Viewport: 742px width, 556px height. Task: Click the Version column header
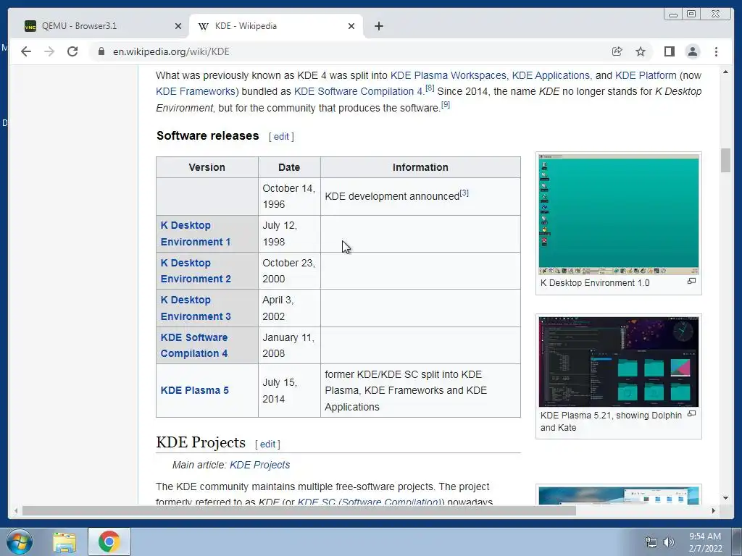[207, 167]
